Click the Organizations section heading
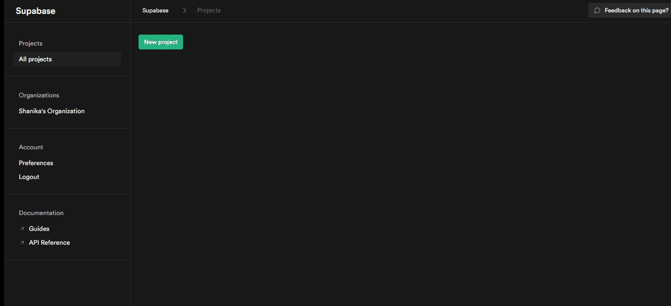Viewport: 671px width, 306px height. pos(39,95)
